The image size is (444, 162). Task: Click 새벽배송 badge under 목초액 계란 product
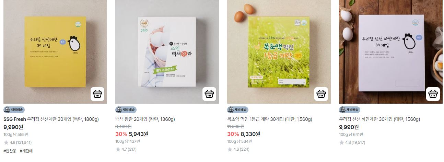coord(237,110)
